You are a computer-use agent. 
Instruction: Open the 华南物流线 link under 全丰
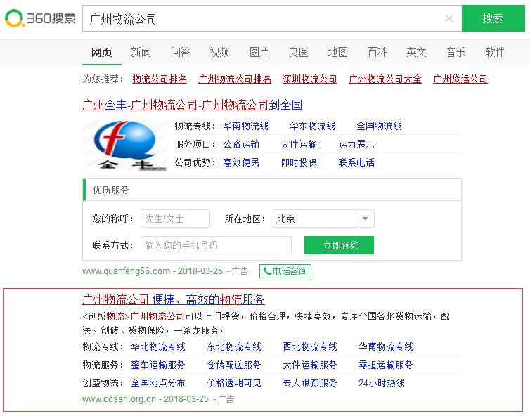coord(245,126)
